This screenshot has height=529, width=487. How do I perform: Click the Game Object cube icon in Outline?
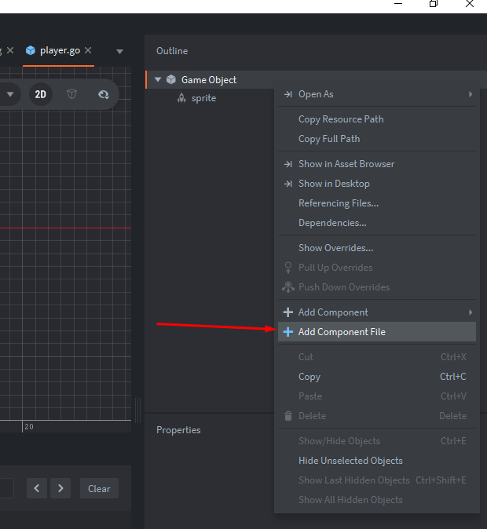[170, 79]
